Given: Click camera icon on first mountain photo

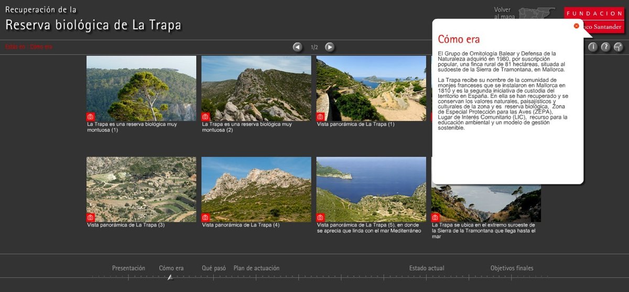Looking at the screenshot, I should [91, 117].
